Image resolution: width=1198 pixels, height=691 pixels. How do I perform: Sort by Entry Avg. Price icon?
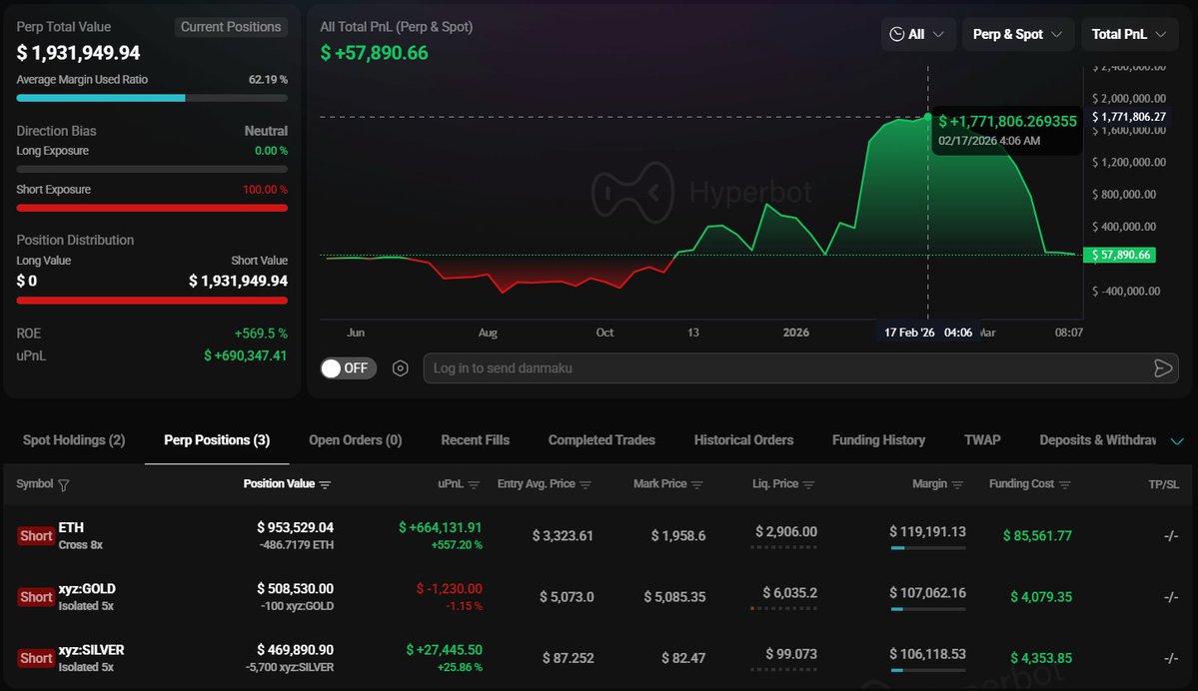click(586, 484)
